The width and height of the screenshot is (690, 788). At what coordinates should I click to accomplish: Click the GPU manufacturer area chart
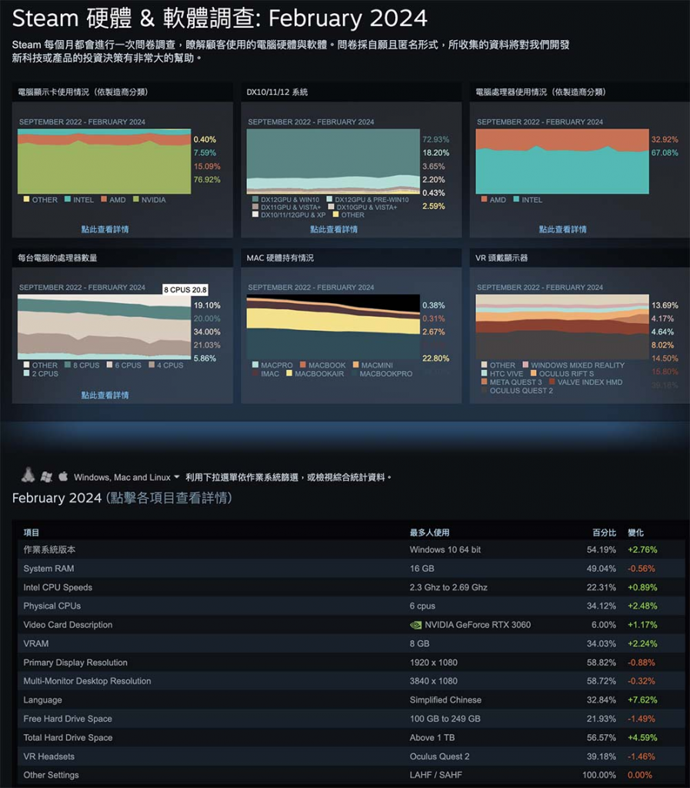coord(104,162)
